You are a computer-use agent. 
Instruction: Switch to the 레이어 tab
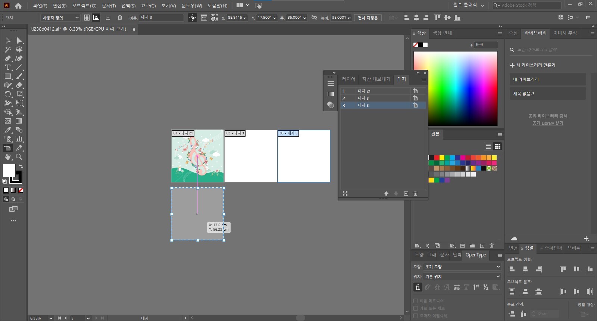coord(348,79)
